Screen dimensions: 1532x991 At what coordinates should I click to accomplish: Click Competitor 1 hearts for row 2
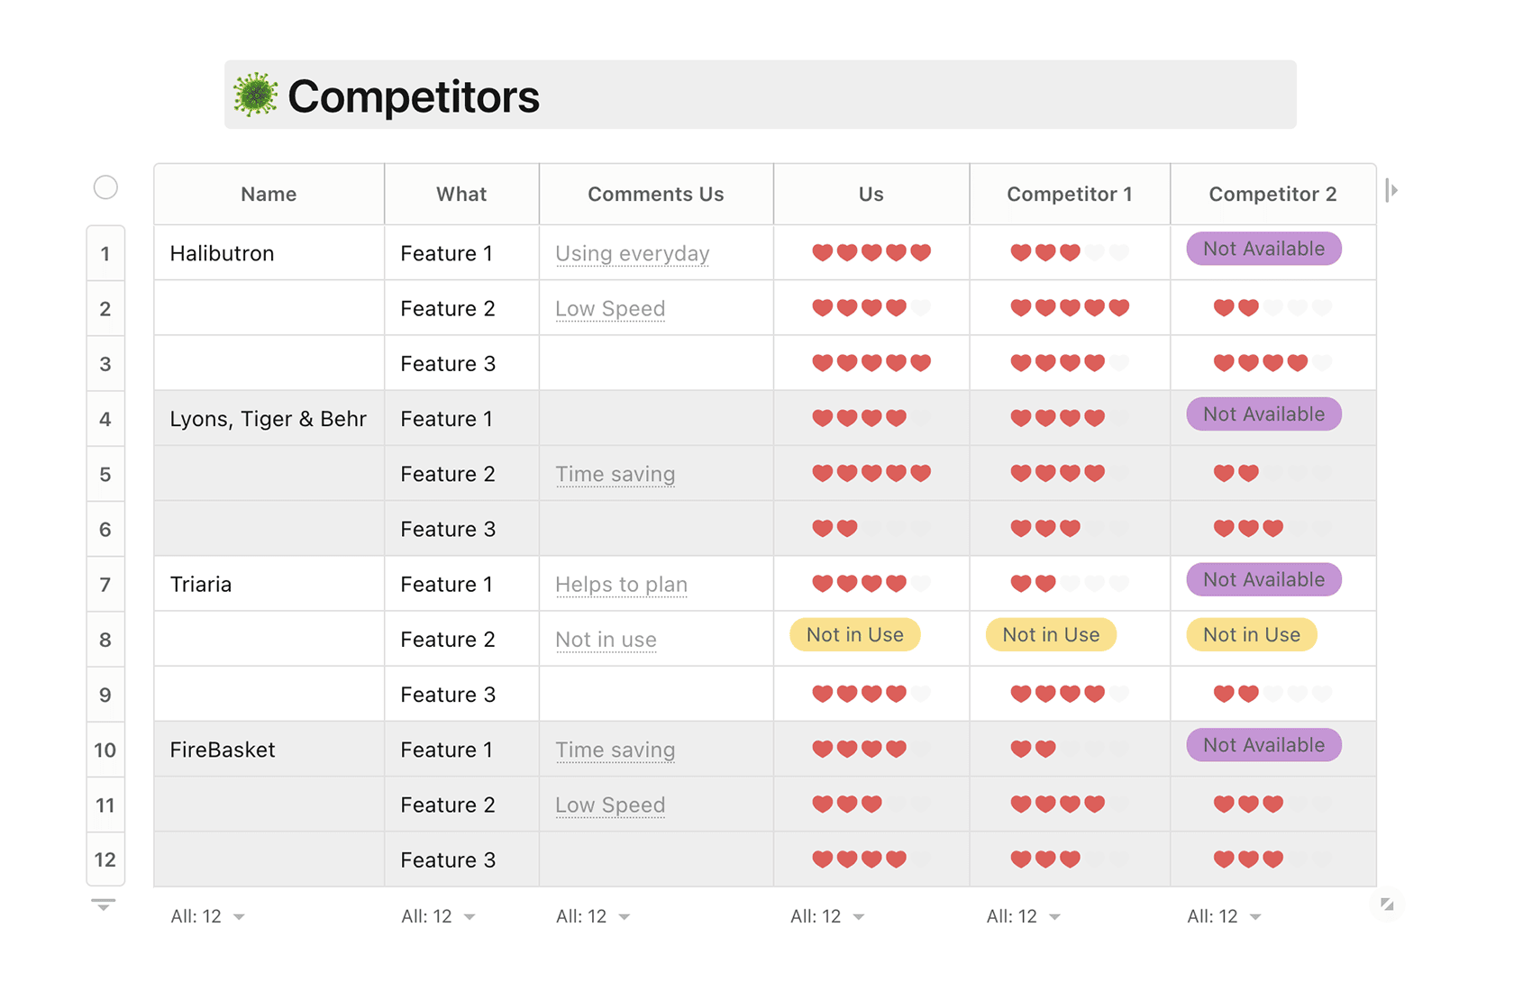pyautogui.click(x=1069, y=308)
